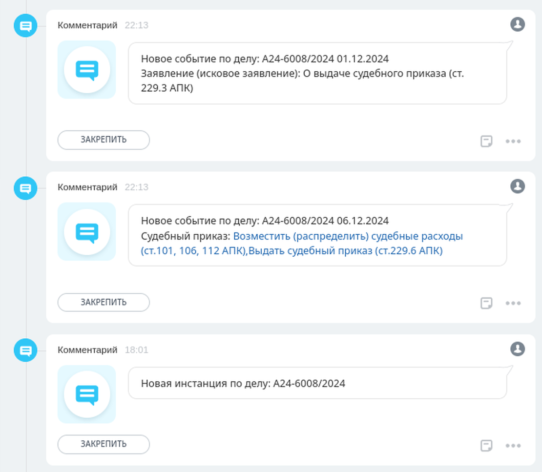Open the three-dots menu on the 06.12.2024 comment

tap(513, 303)
